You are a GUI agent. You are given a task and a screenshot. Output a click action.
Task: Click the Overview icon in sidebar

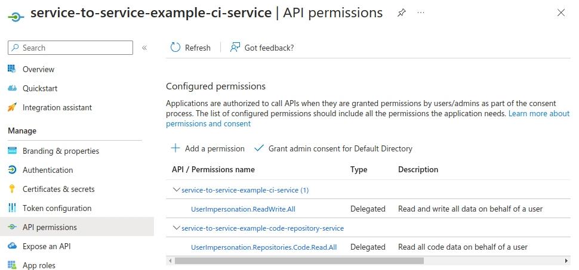[12, 69]
